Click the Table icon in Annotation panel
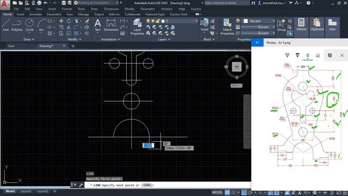The image size is (348, 196). pyautogui.click(x=122, y=33)
